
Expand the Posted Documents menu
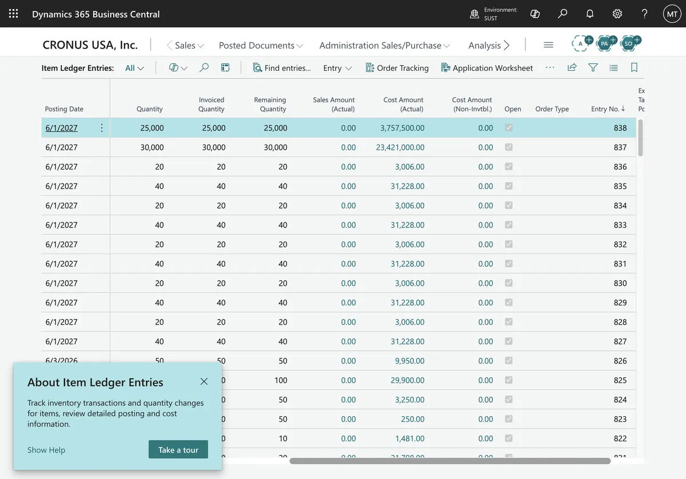(x=261, y=45)
